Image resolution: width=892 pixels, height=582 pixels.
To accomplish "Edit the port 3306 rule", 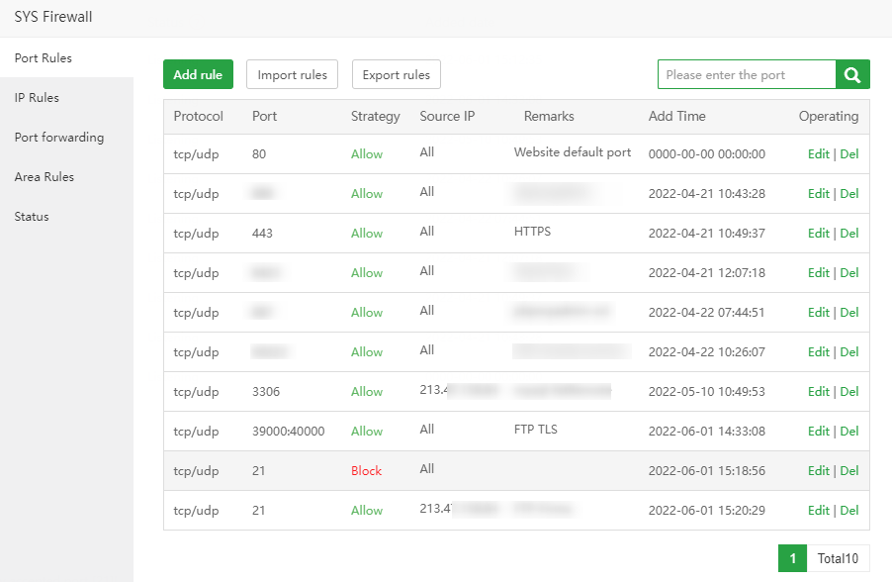I will click(x=818, y=392).
